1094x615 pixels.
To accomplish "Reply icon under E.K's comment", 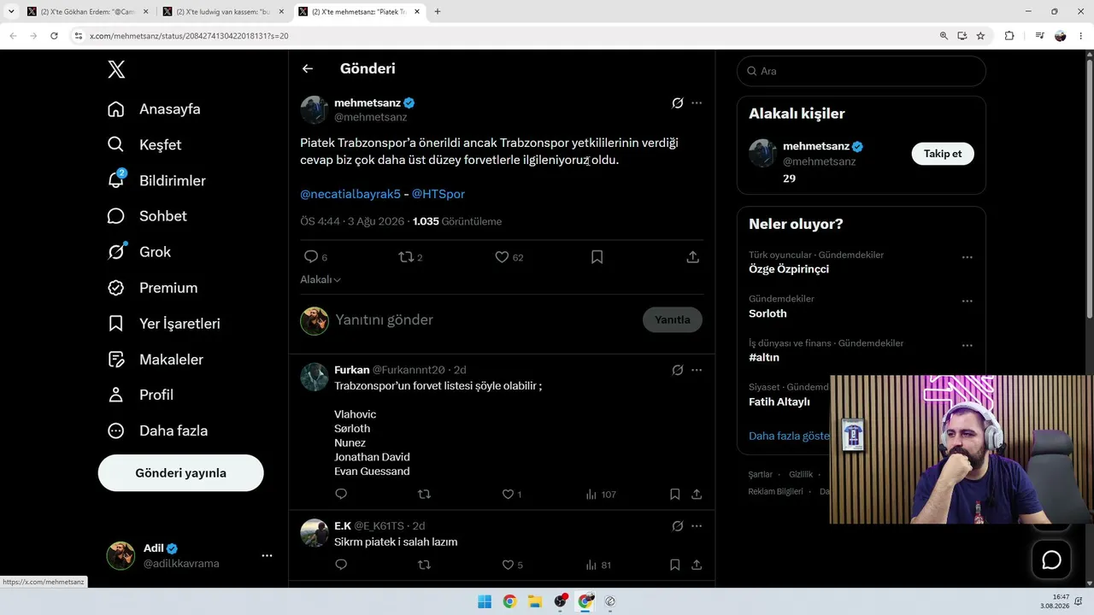I will (341, 565).
